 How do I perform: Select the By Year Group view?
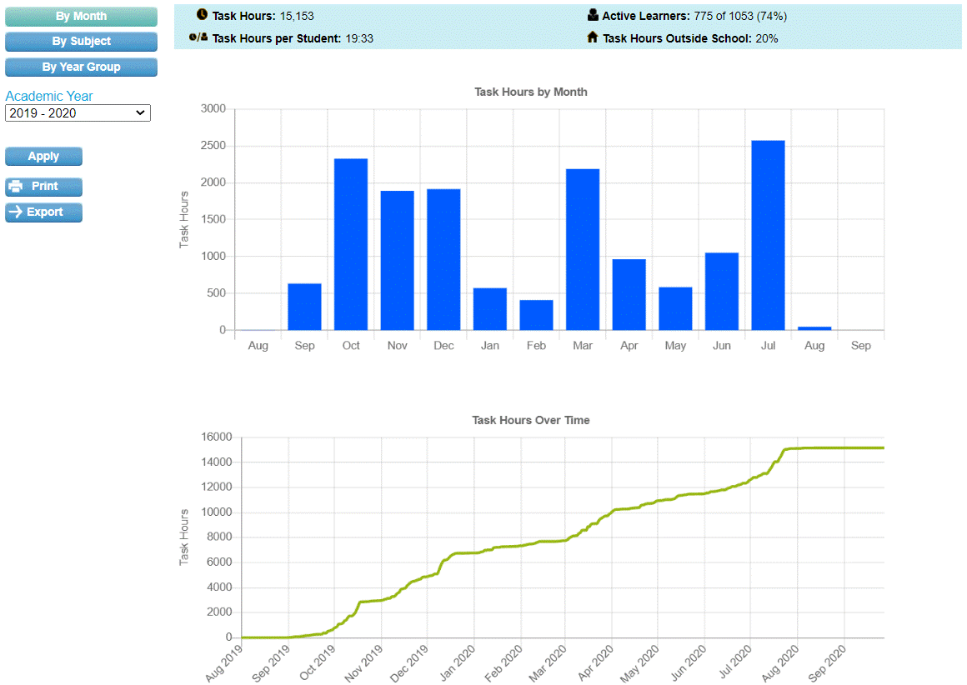coord(81,67)
